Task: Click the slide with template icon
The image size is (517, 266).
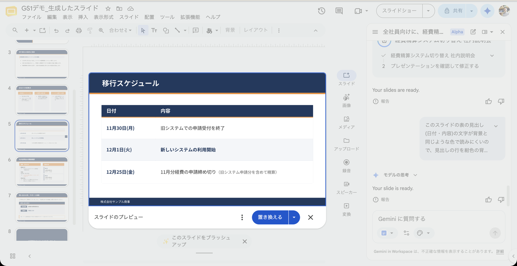Action: pyautogui.click(x=42, y=30)
